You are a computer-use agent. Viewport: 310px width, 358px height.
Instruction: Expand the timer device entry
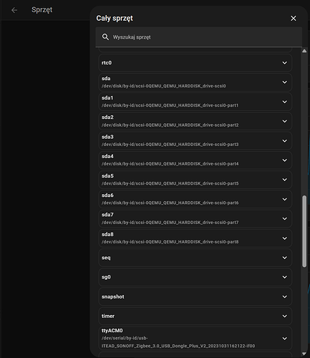(x=195, y=316)
